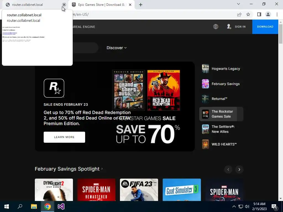Open the February Savings Spotlight heading link
The image size is (283, 212).
69,169
